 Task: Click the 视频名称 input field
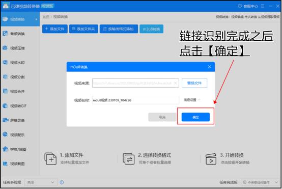[x=135, y=100]
